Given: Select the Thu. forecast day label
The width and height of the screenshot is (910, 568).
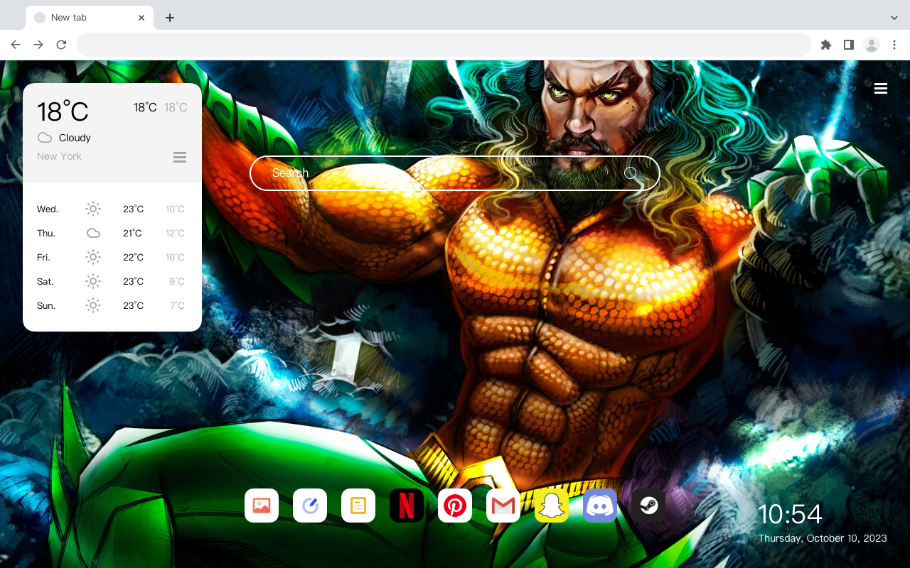Looking at the screenshot, I should 46,233.
